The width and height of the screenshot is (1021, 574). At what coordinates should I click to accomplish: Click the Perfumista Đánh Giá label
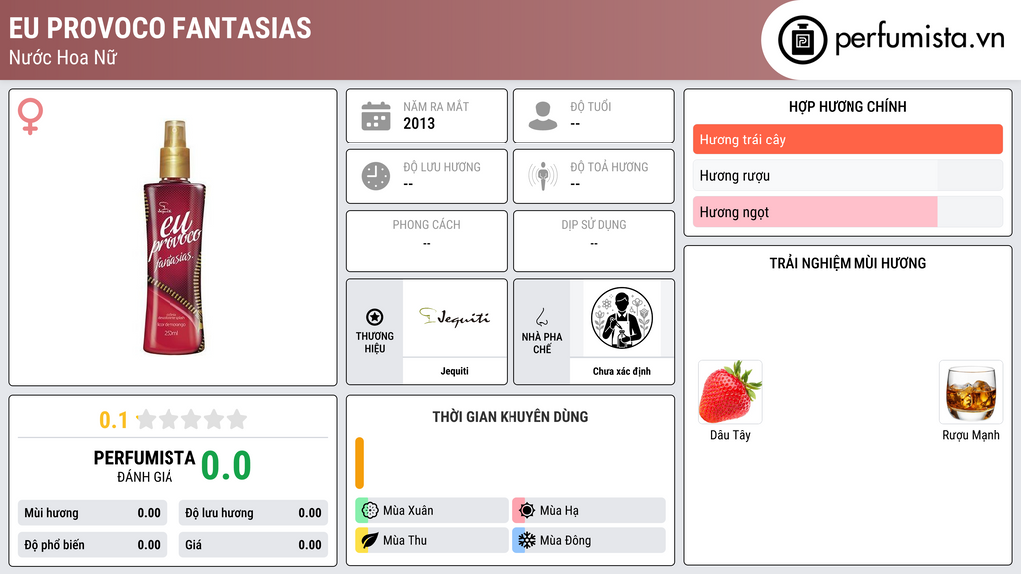coord(145,466)
